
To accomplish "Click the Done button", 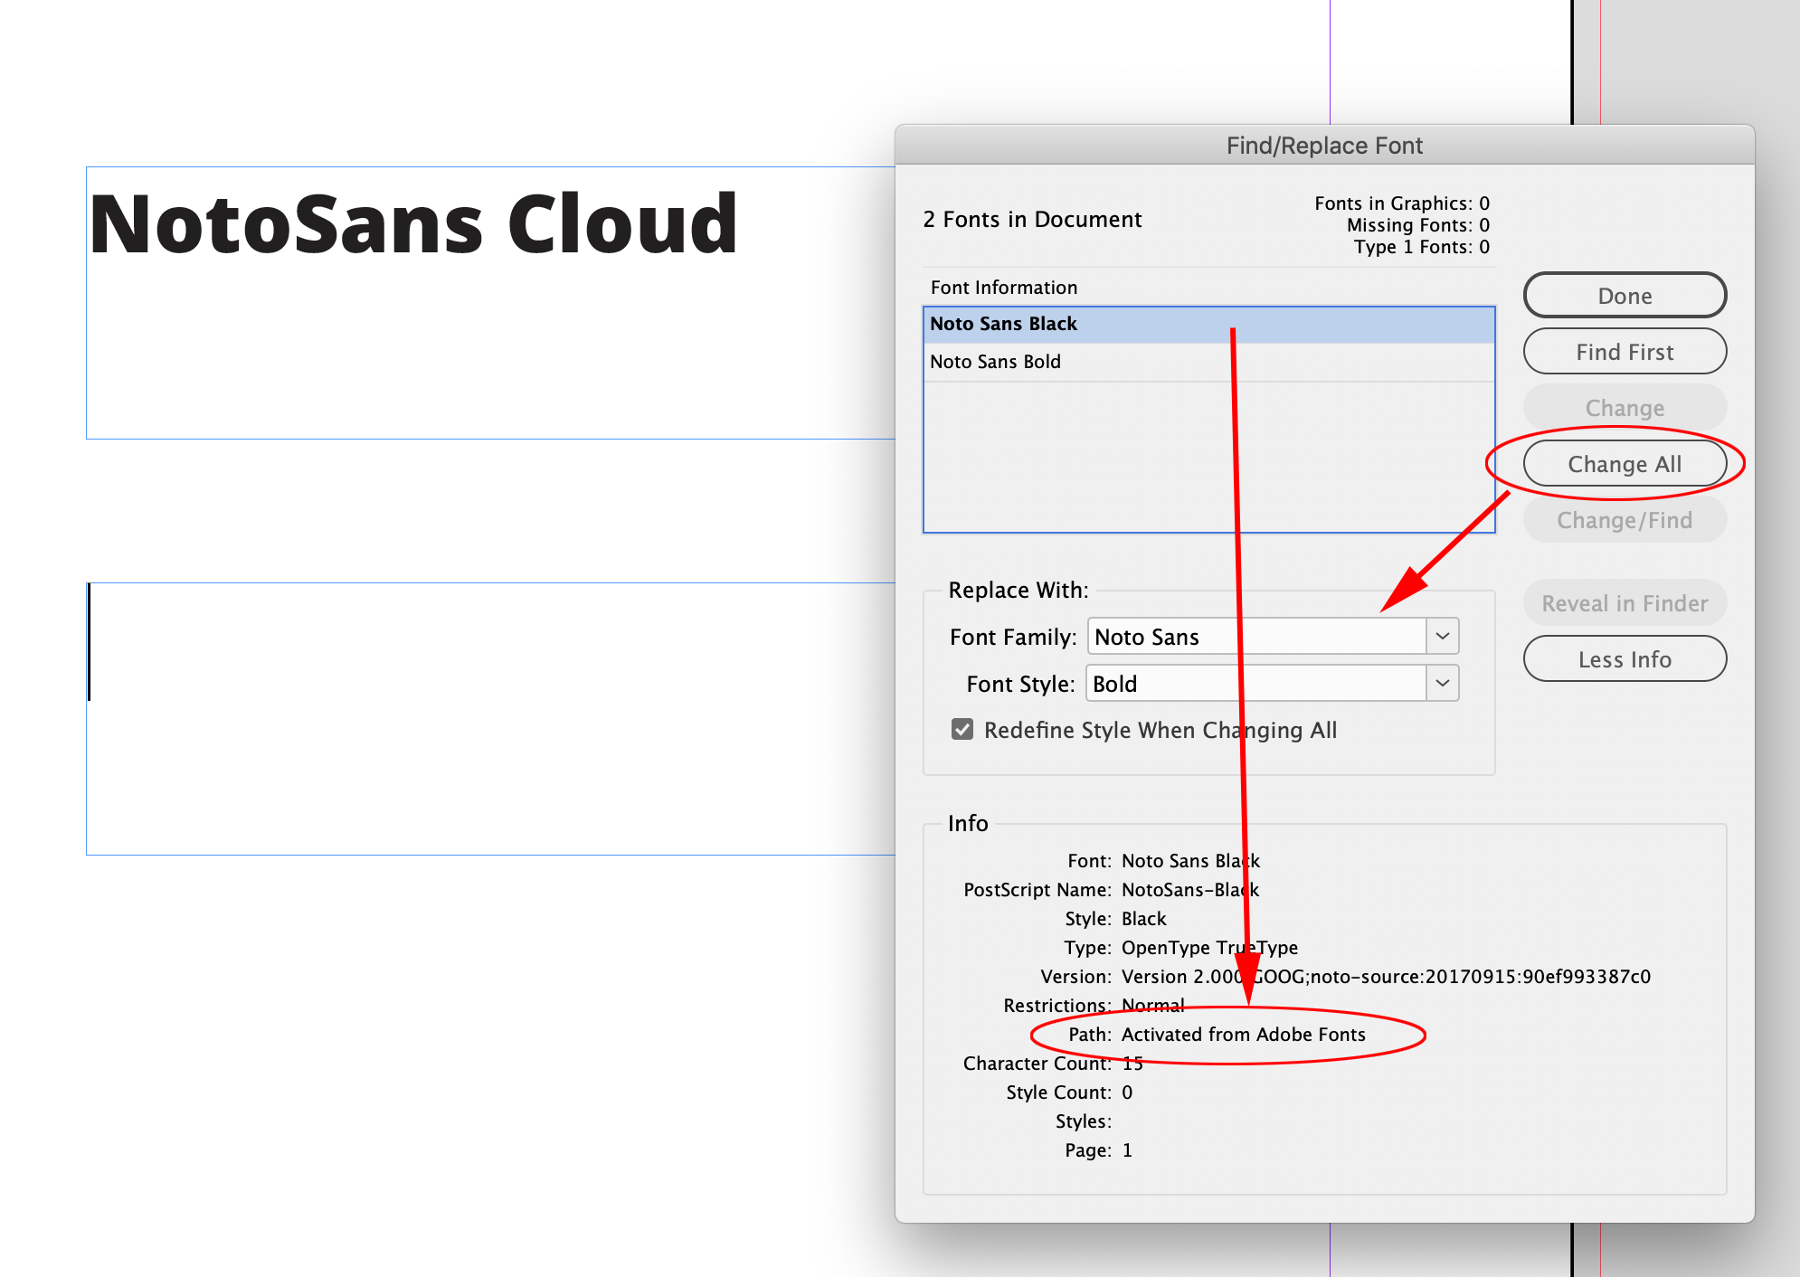I will 1624,295.
